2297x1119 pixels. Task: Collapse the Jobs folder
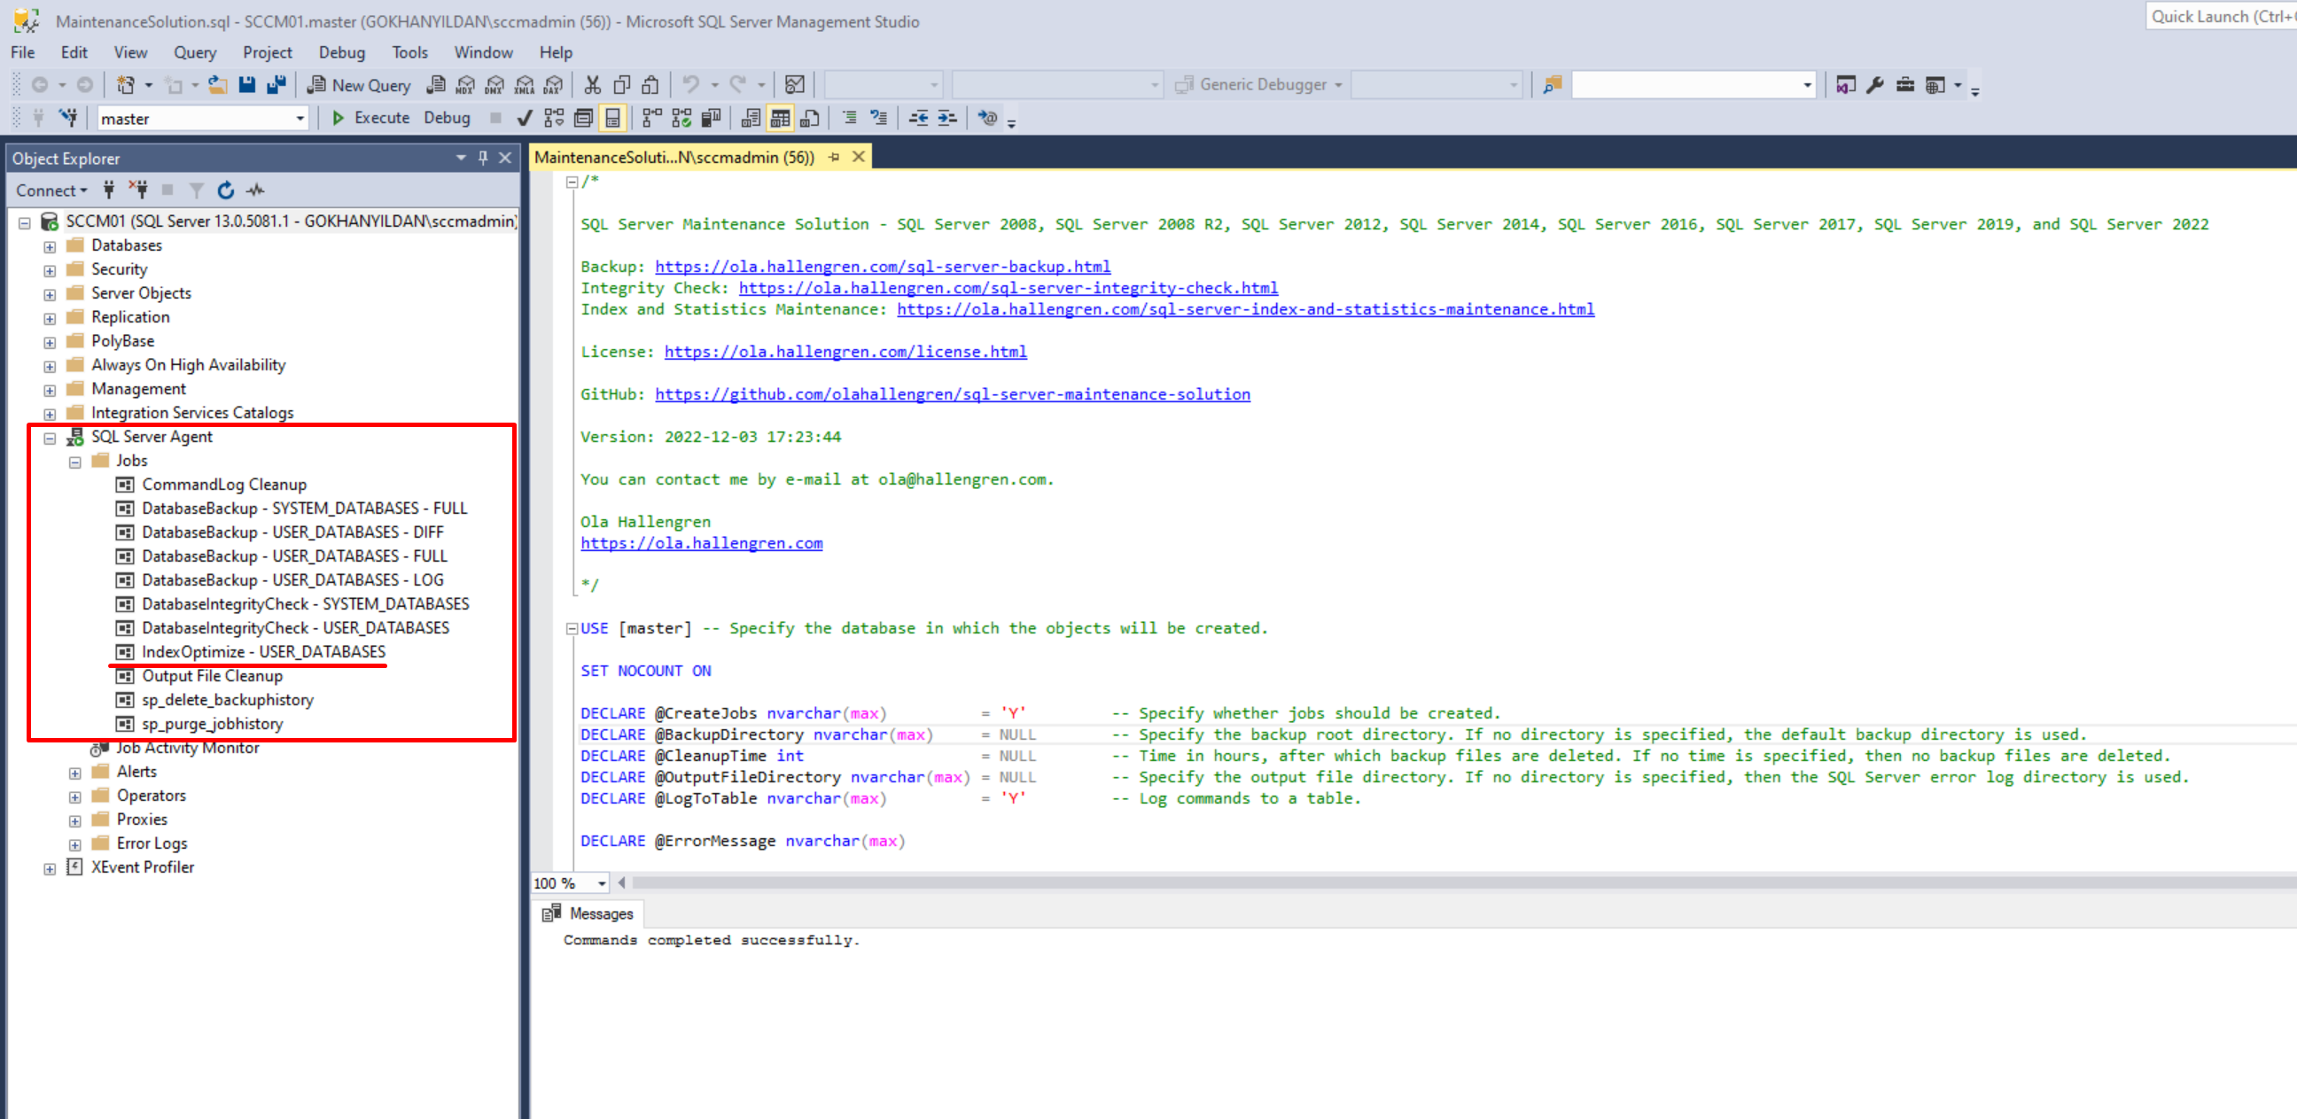point(75,462)
